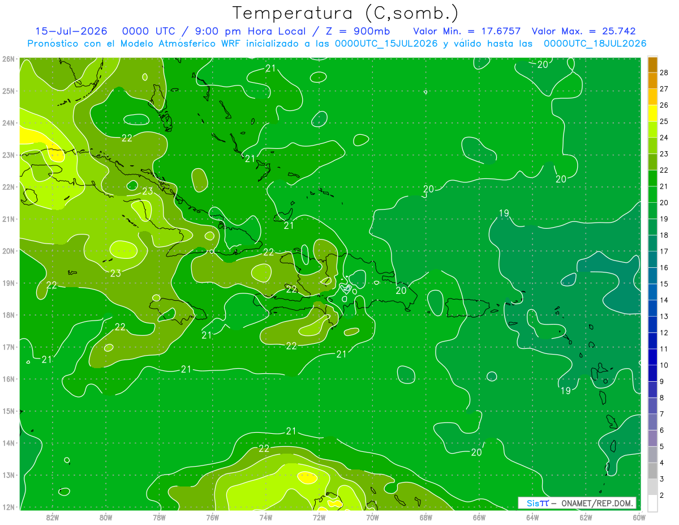Click the '18N' latitude axis label
Viewport: 679px width, 525px height.
tap(8, 315)
